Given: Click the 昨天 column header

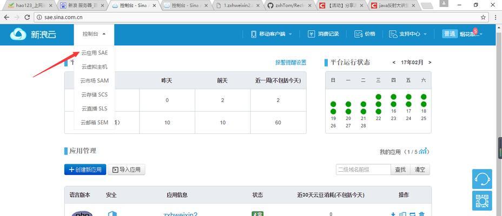Looking at the screenshot, I should point(167,80).
